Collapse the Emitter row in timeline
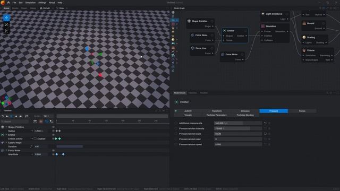 pos(6,135)
